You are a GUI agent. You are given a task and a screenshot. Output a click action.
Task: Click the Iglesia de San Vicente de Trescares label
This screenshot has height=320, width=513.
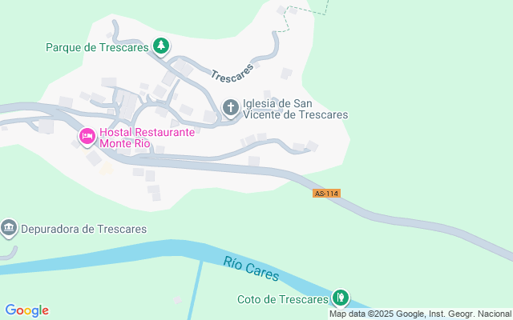coord(295,109)
